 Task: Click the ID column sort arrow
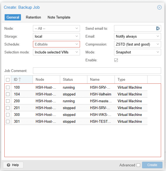point(20,80)
